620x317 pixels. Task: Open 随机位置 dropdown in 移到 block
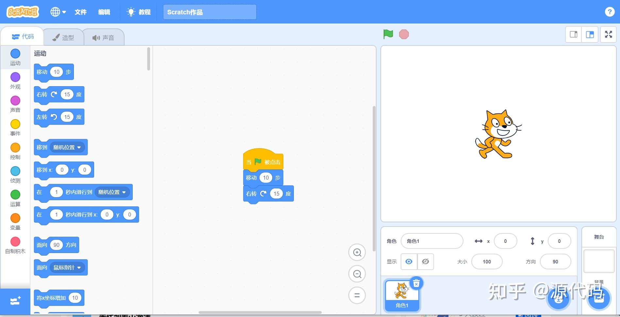67,147
